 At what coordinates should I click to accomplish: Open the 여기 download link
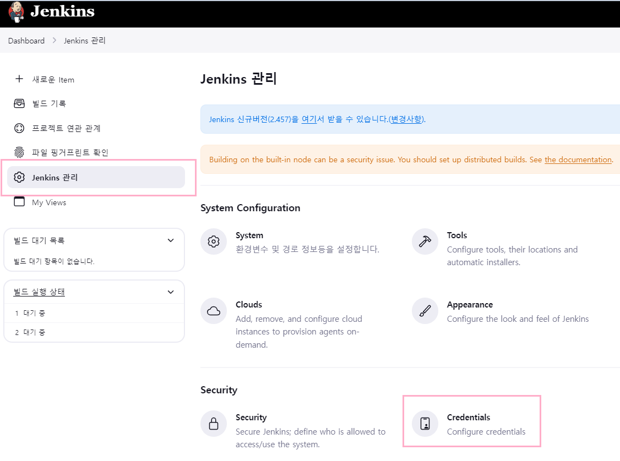click(x=309, y=119)
